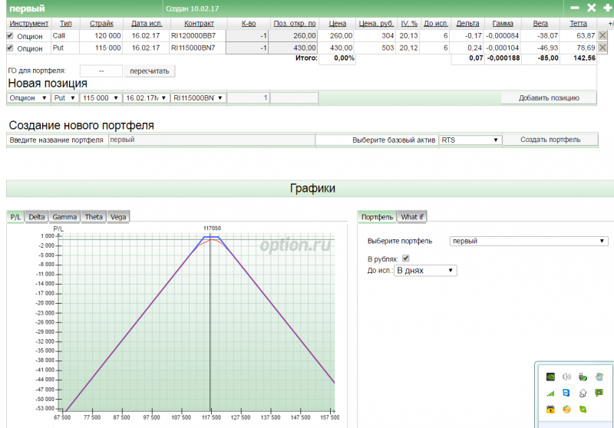Click the TeamViewer tray icon
The image size is (614, 428).
coord(566,393)
